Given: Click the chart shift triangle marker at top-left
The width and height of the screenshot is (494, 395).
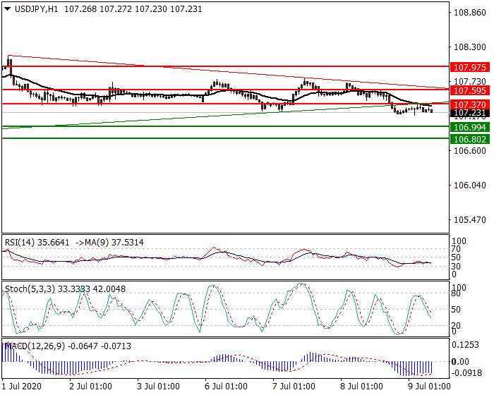Looking at the screenshot, I should click(6, 8).
